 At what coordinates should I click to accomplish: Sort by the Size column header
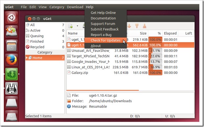click(138, 33)
